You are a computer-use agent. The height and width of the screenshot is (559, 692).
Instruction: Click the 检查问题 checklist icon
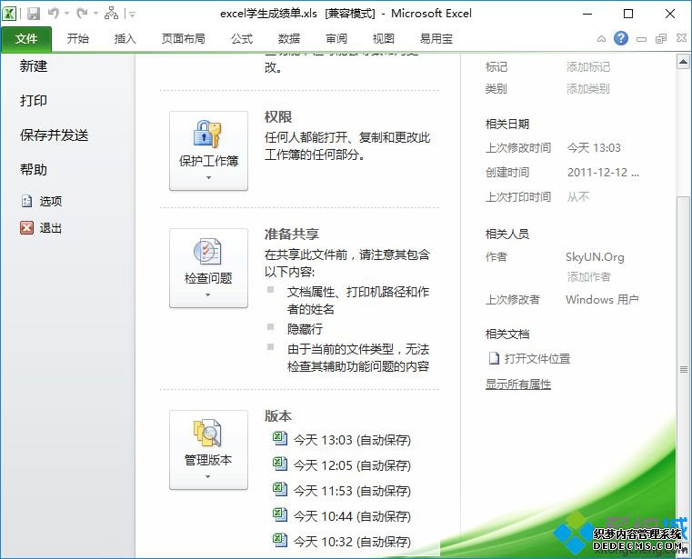pos(207,252)
